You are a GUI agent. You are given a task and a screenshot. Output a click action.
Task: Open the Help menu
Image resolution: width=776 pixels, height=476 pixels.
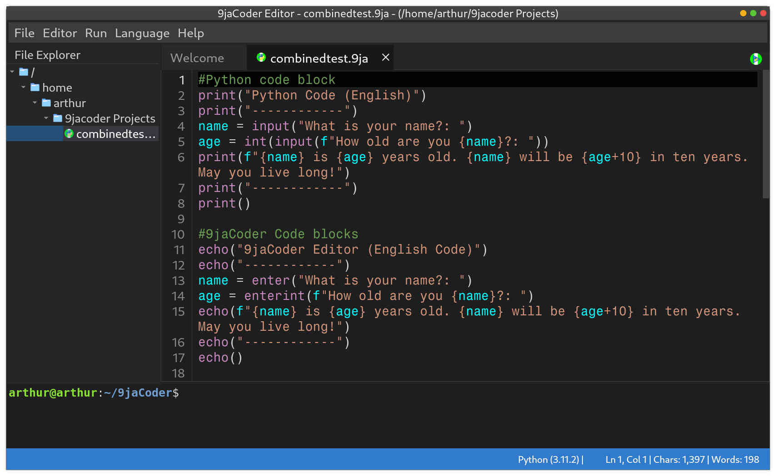click(x=190, y=33)
